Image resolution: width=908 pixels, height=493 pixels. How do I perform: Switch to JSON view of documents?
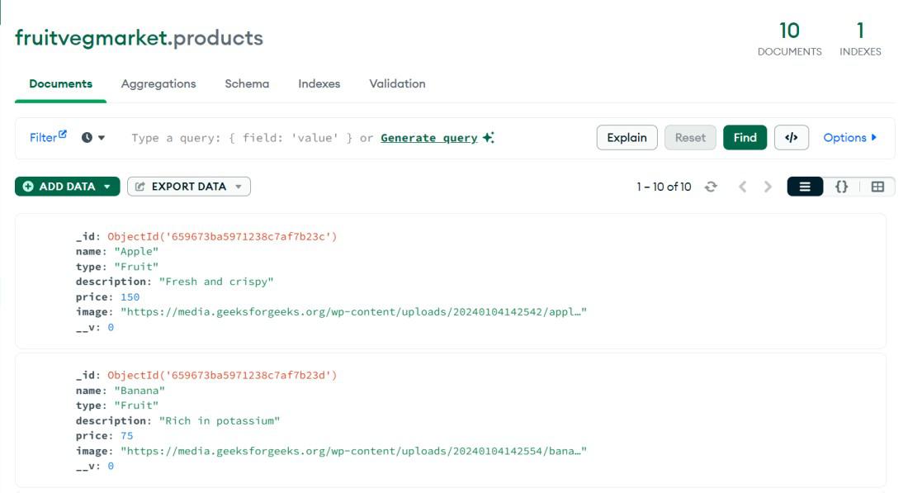point(841,187)
